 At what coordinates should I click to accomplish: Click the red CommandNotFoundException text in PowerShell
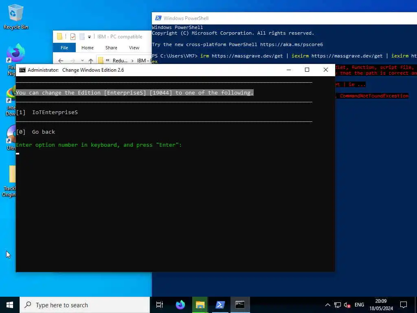click(x=374, y=96)
